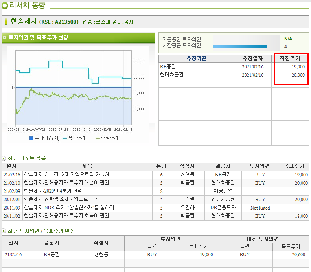Click author 성현동 in the report list

tap(188, 175)
